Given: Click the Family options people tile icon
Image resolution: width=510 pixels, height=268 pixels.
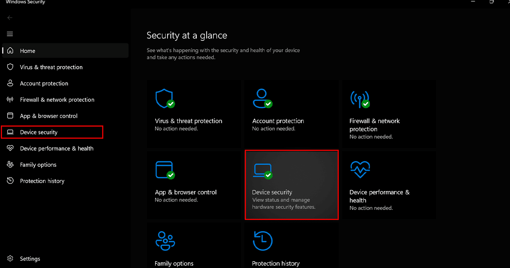Looking at the screenshot, I should [164, 241].
